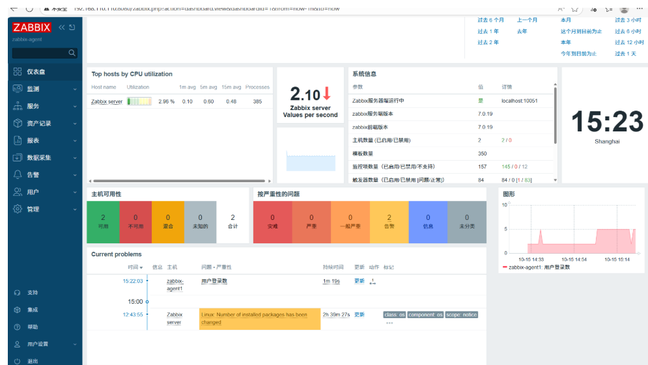The image size is (648, 365).
Task: Expand the 管理 menu chevron
Action: (75, 210)
